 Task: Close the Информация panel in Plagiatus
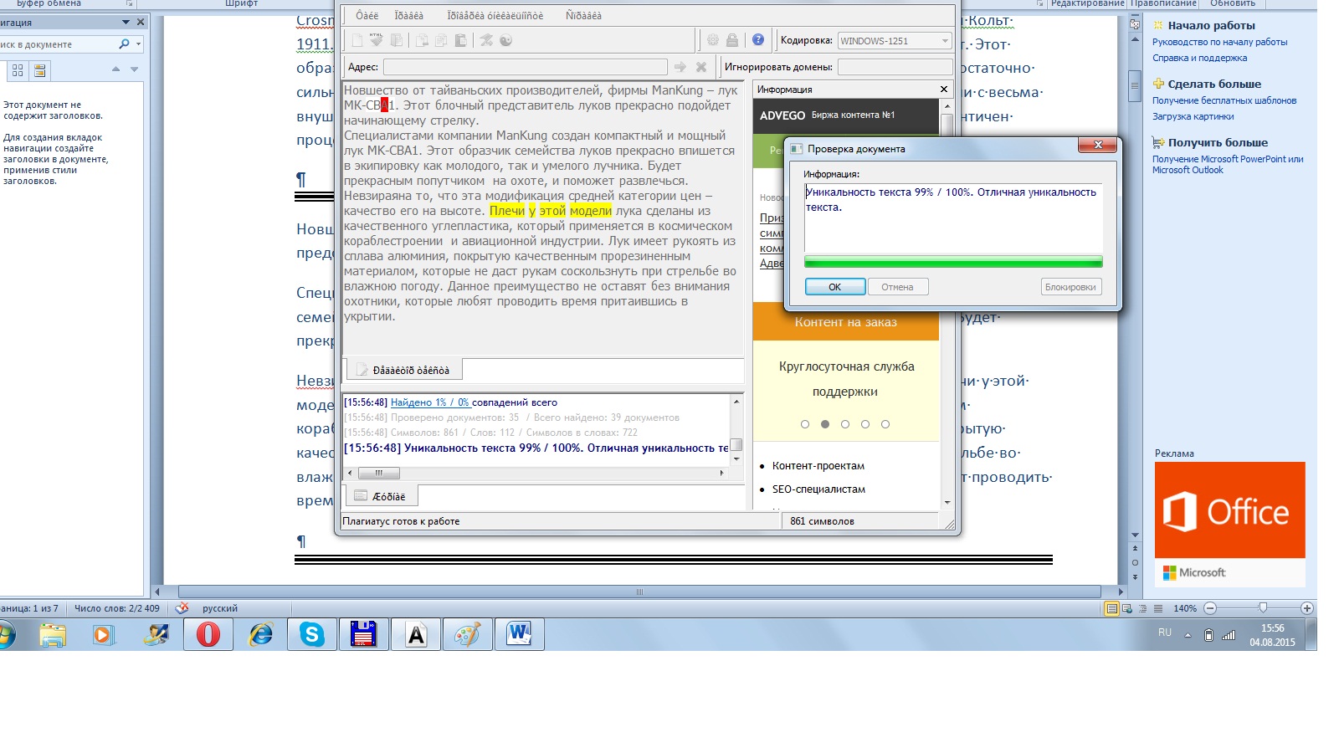coord(944,89)
